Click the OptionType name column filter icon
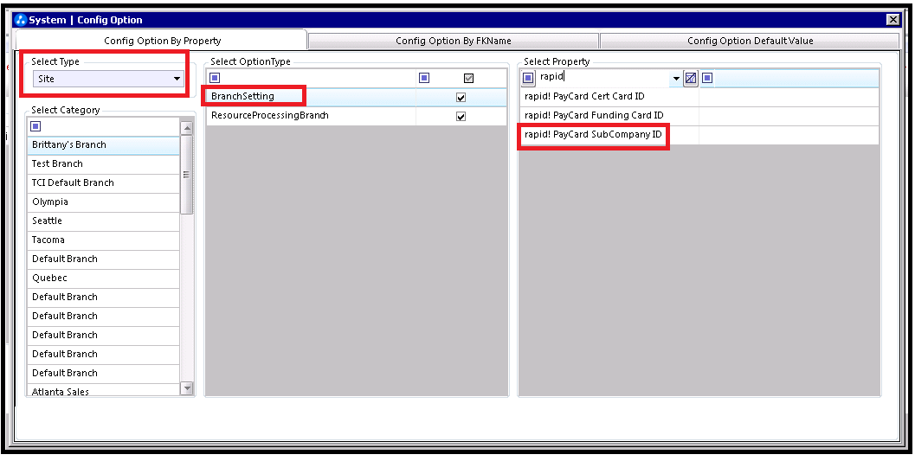This screenshot has width=915, height=461. pyautogui.click(x=215, y=78)
